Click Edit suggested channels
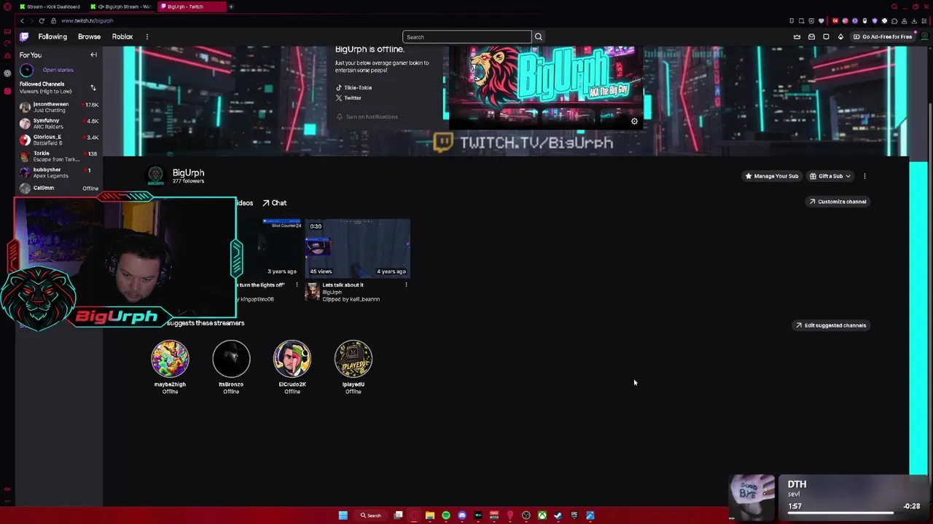This screenshot has height=524, width=933. [x=831, y=325]
